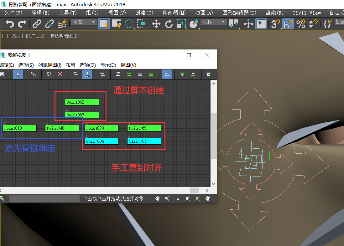The width and height of the screenshot is (344, 246).
Task: Toggle Move Children in schematic view
Action: click(x=167, y=74)
